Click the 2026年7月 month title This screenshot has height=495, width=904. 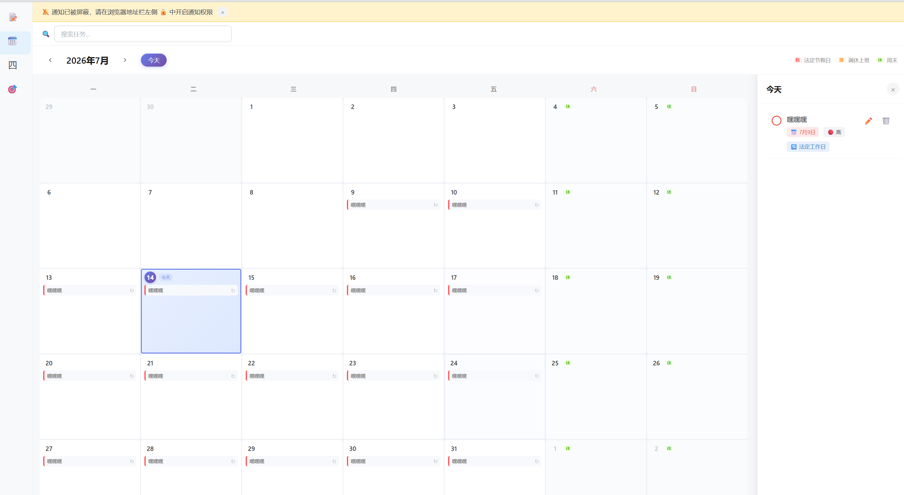[x=87, y=60]
